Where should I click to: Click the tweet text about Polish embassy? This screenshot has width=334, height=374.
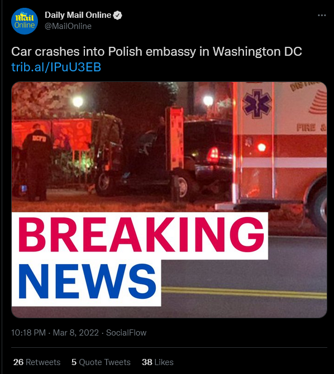tap(156, 51)
